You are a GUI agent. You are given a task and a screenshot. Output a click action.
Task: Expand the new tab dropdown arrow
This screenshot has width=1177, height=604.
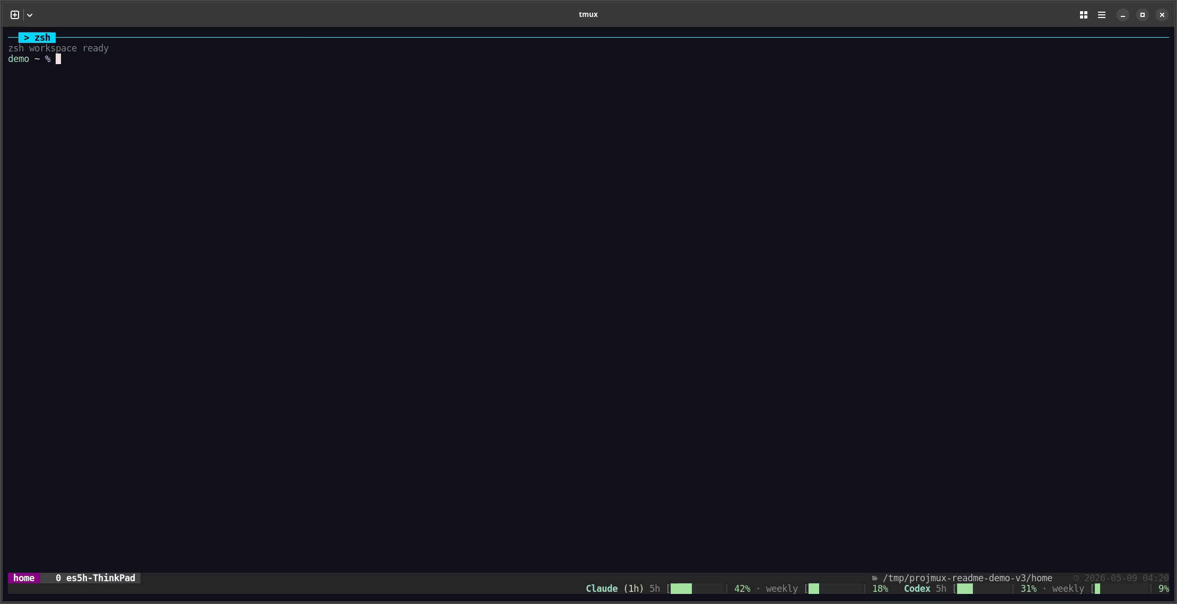coord(30,15)
